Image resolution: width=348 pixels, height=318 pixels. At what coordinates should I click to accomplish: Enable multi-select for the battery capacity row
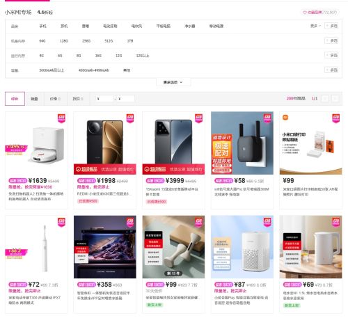(331, 70)
